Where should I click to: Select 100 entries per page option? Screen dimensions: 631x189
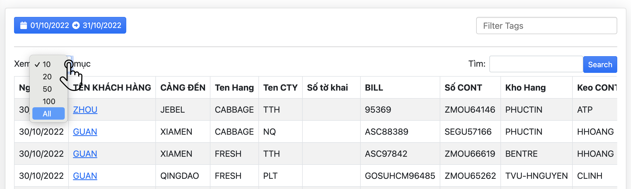click(x=49, y=101)
